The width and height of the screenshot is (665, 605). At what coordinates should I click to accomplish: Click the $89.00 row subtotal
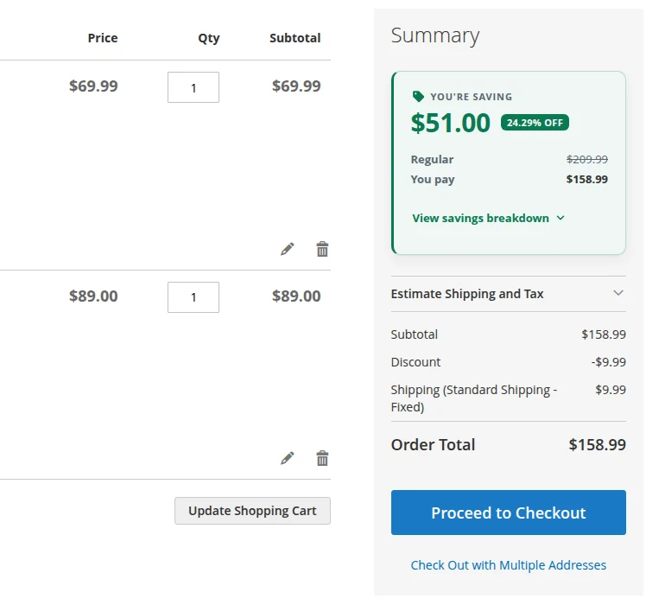coord(296,296)
